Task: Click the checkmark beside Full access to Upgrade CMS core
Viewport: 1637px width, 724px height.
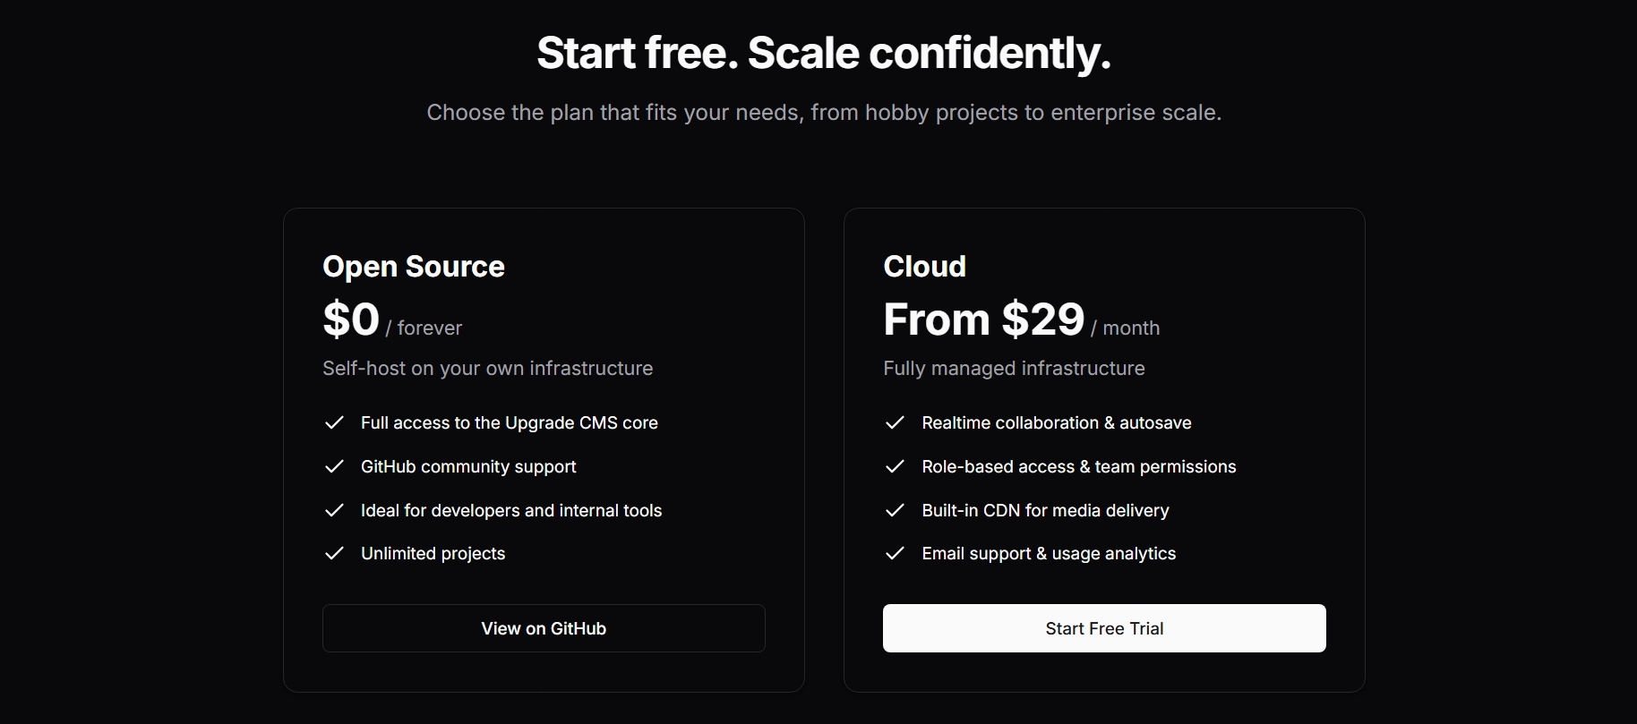Action: [x=334, y=422]
